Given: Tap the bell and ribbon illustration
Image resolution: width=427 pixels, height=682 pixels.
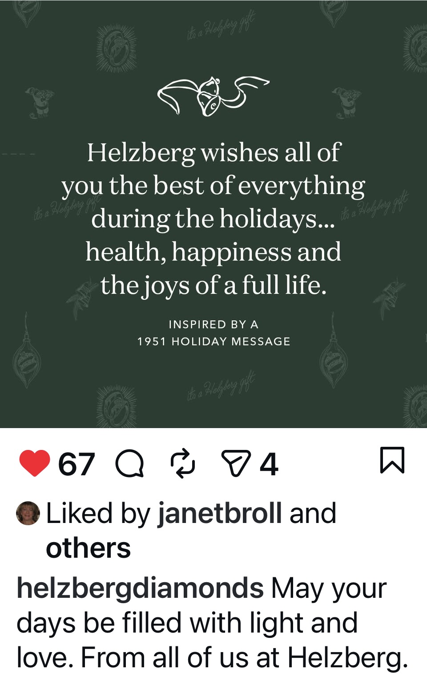Looking at the screenshot, I should pyautogui.click(x=213, y=96).
